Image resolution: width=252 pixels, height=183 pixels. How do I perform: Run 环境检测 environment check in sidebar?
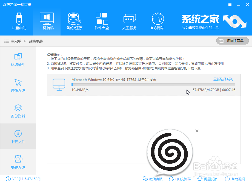(x=18, y=60)
